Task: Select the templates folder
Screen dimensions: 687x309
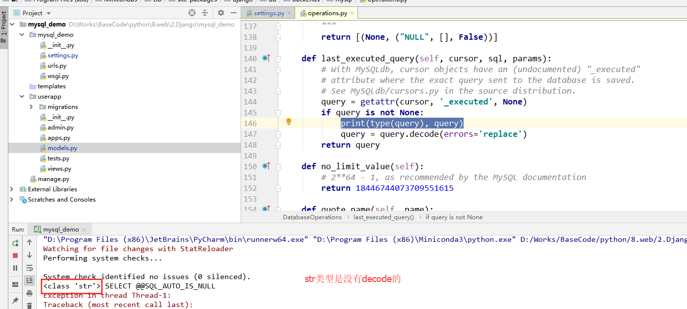Action: pos(52,86)
